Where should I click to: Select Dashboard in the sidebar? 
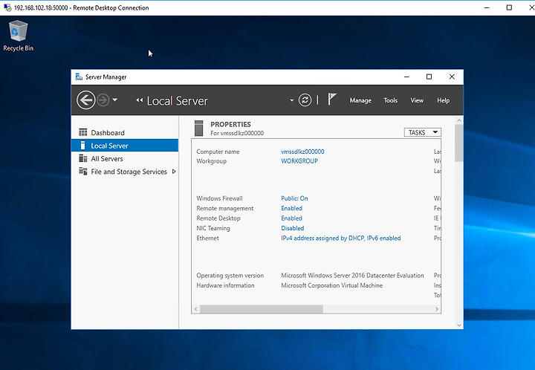pos(125,133)
